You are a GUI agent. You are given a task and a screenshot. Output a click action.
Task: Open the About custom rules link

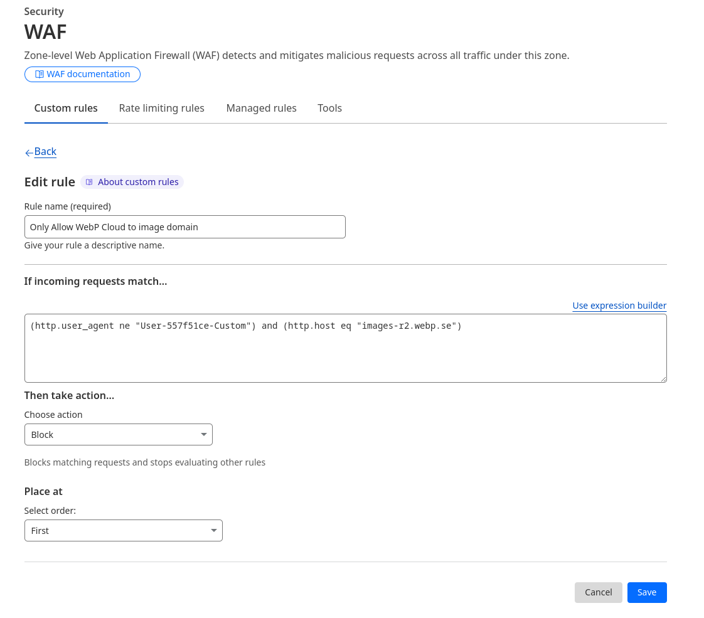[x=132, y=182]
